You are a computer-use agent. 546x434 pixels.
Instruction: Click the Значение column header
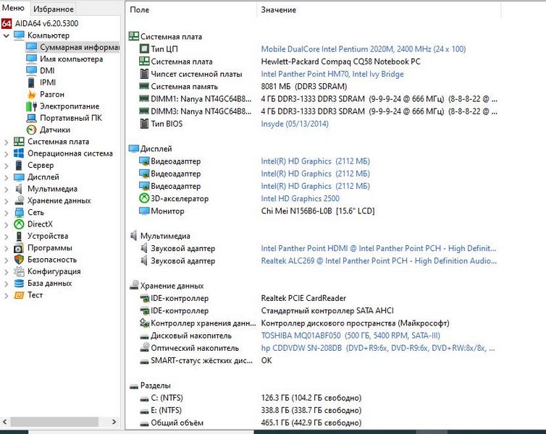pyautogui.click(x=278, y=10)
